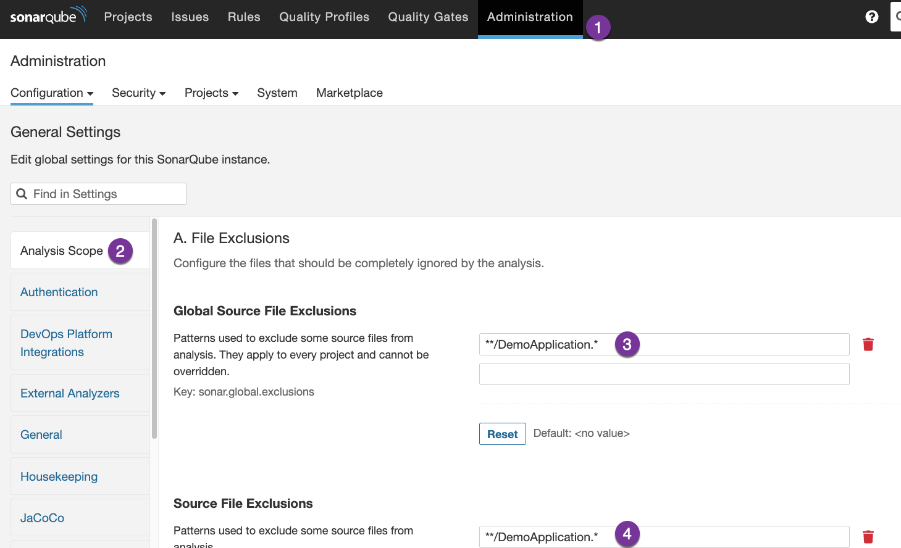Go to Issues in top navigation
This screenshot has width=901, height=548.
click(x=190, y=17)
